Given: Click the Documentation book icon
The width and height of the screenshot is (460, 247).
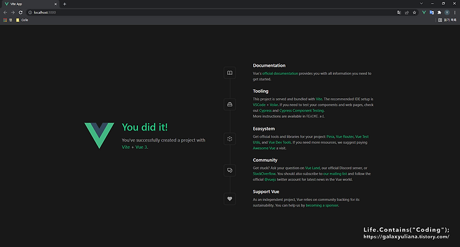Looking at the screenshot, I should pos(230,73).
